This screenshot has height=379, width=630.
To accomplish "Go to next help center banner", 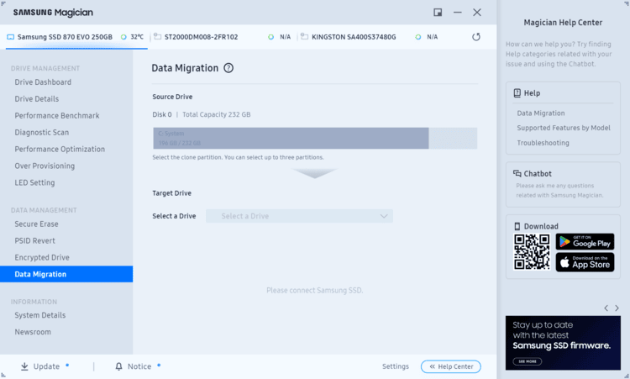I will [x=617, y=308].
